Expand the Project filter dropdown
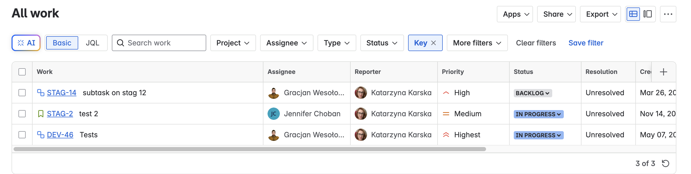Image resolution: width=691 pixels, height=174 pixels. [233, 43]
